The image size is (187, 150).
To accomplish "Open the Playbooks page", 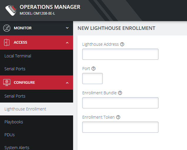I will pyautogui.click(x=36, y=122).
